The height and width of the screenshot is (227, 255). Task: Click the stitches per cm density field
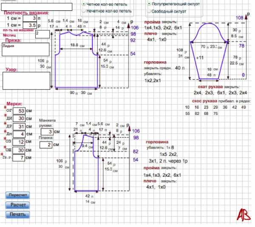(29, 19)
